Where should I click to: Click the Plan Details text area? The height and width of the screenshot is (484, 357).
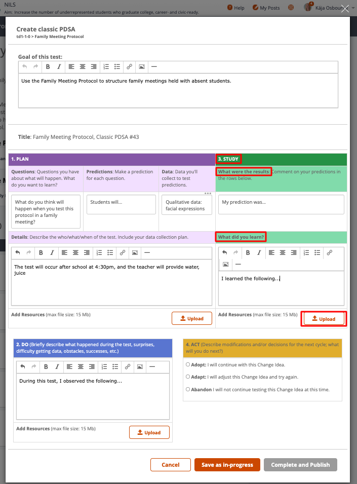point(111,282)
